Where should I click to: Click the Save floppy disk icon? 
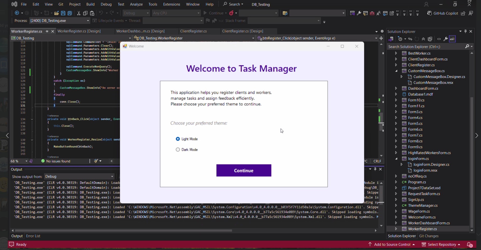(63, 13)
